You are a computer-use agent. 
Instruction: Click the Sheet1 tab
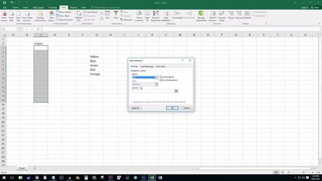click(x=22, y=168)
